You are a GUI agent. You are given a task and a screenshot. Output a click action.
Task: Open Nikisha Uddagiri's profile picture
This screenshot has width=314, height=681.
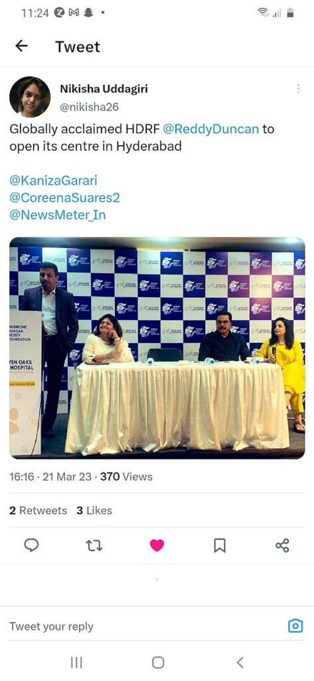pos(30,97)
